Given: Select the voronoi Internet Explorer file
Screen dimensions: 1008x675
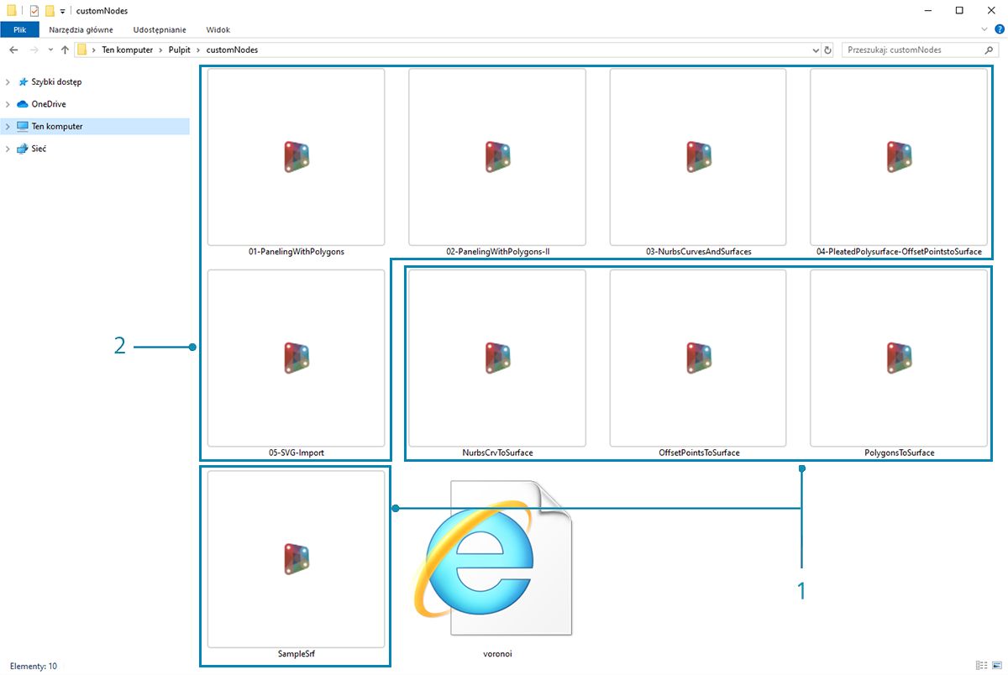Looking at the screenshot, I should point(497,559).
